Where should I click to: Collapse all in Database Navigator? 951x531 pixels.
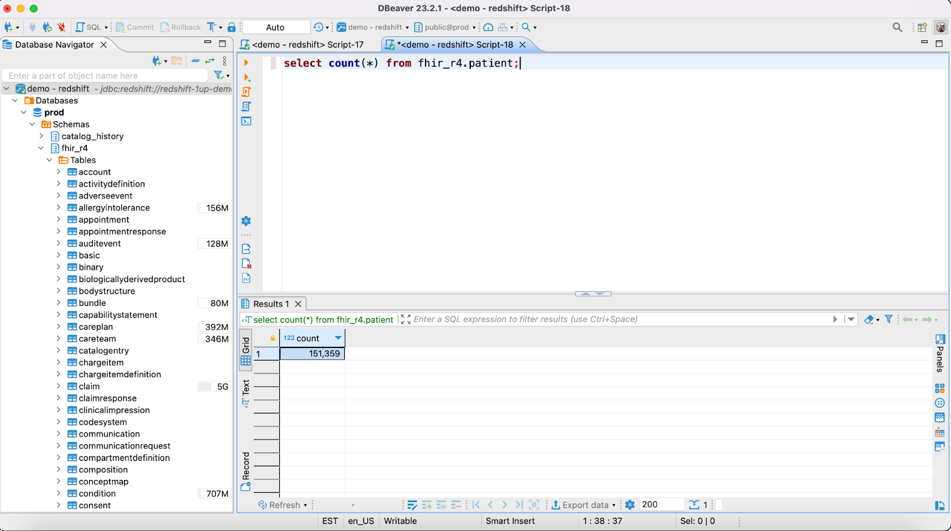coord(195,61)
